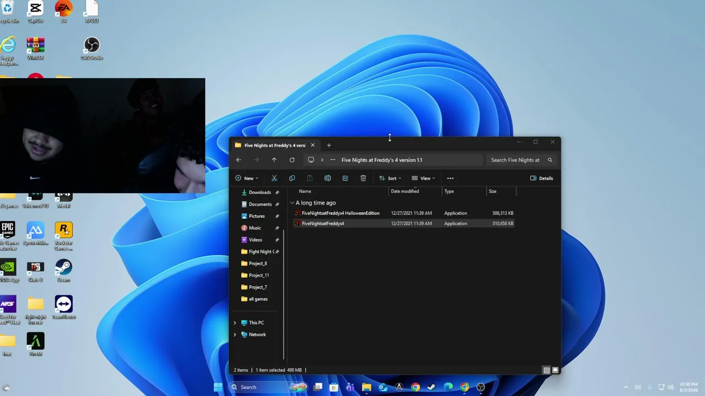Click the Copy icon in Explorer toolbar

click(292, 178)
